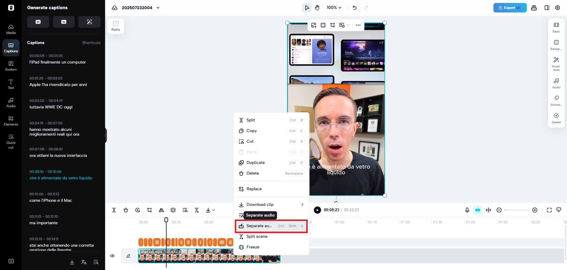567x270 pixels.
Task: Open the project name dropdown arrow
Action: pyautogui.click(x=158, y=8)
